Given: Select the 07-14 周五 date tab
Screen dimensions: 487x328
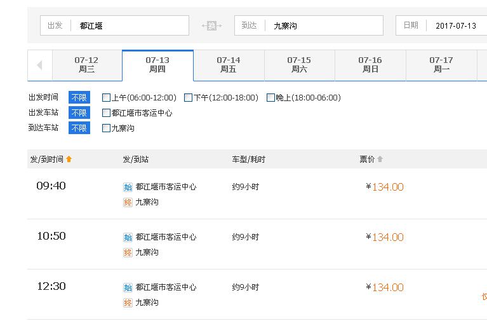Looking at the screenshot, I should pyautogui.click(x=229, y=65).
